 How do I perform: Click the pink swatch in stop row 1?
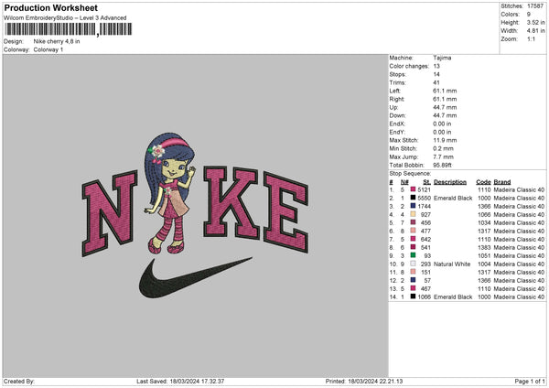click(x=414, y=189)
